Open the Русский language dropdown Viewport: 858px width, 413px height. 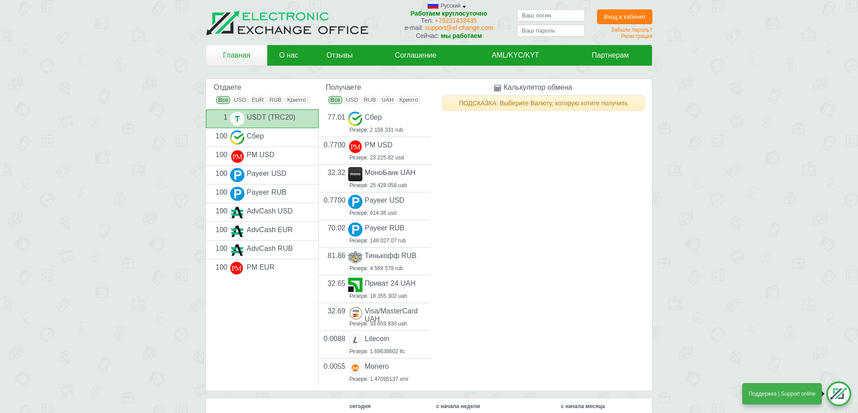[447, 5]
